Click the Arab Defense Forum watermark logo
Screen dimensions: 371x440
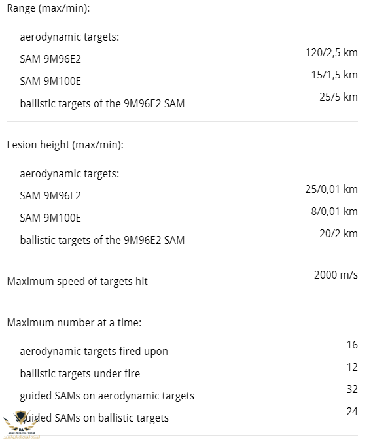click(x=20, y=424)
